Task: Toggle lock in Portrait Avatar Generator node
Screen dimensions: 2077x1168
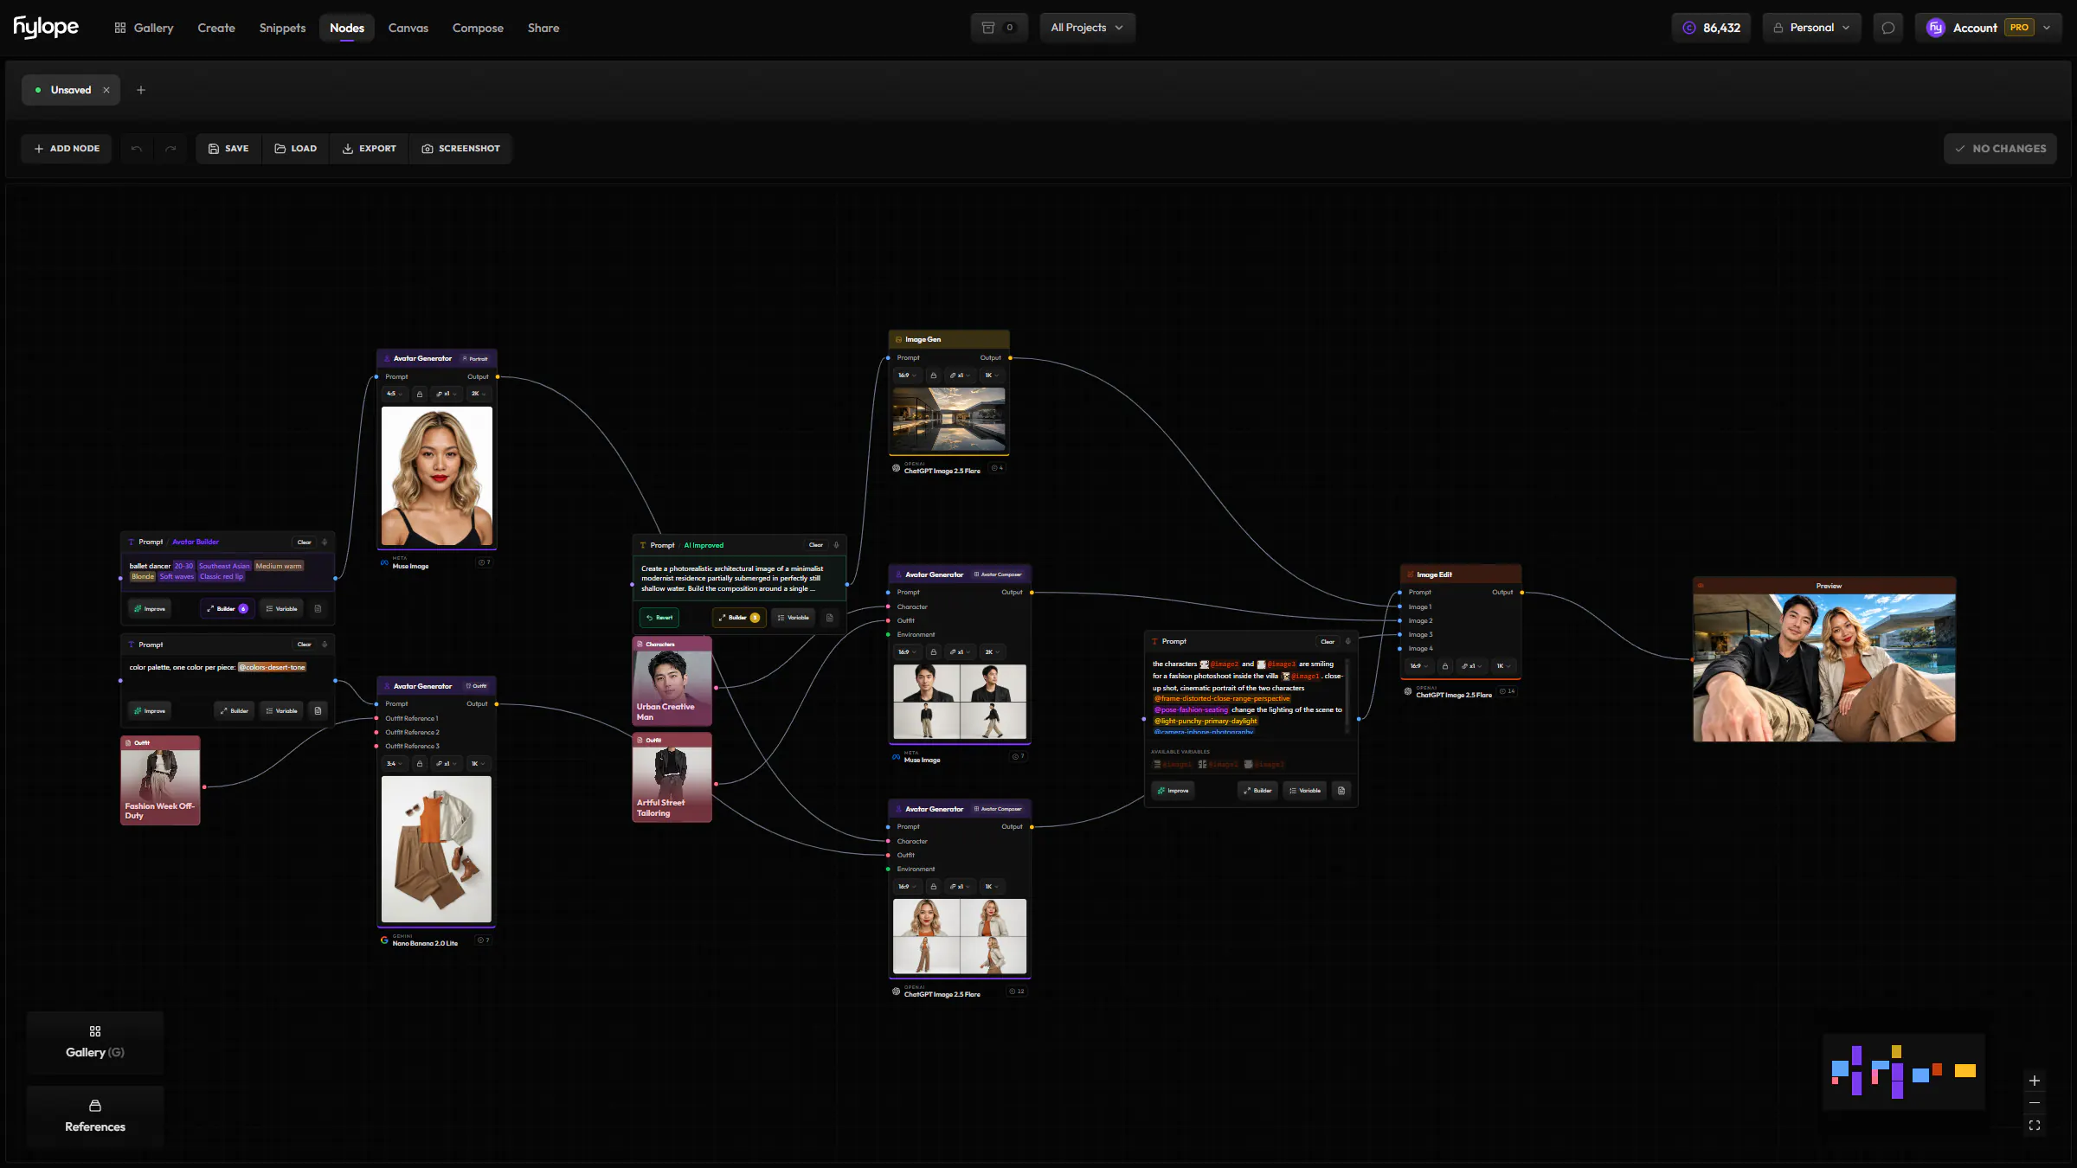Action: point(420,395)
